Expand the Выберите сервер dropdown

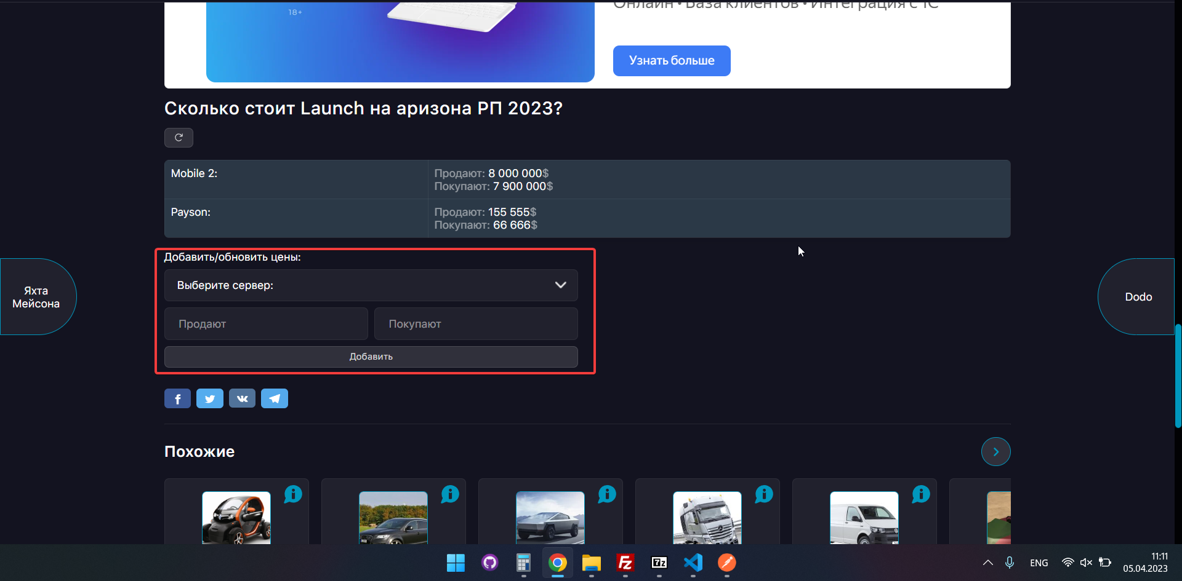(371, 285)
